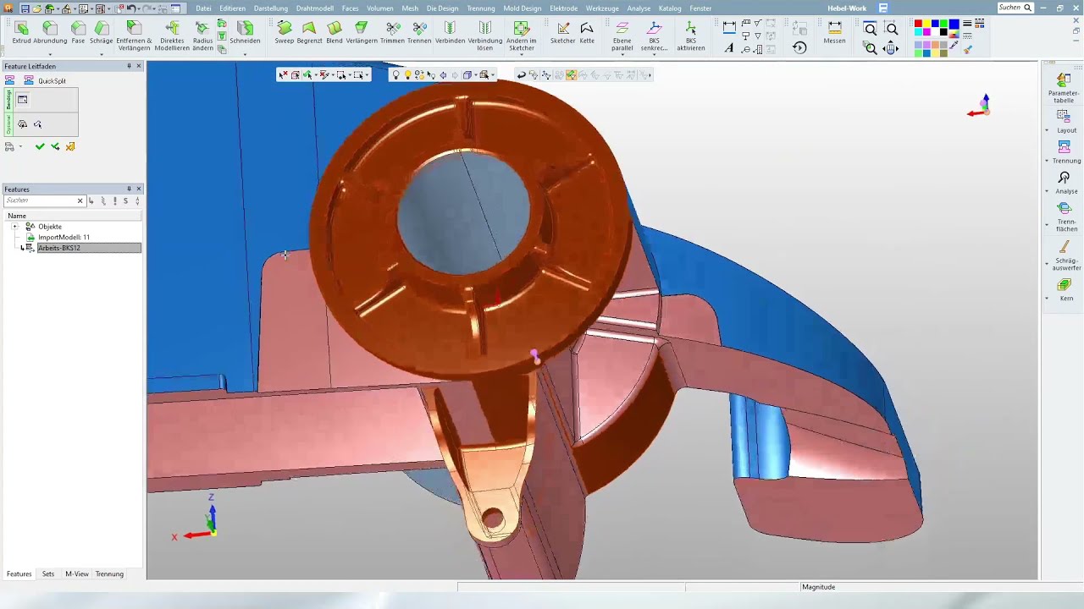Select the Verbindung lösen tool
Viewport: 1084px width, 609px height.
[x=484, y=36]
